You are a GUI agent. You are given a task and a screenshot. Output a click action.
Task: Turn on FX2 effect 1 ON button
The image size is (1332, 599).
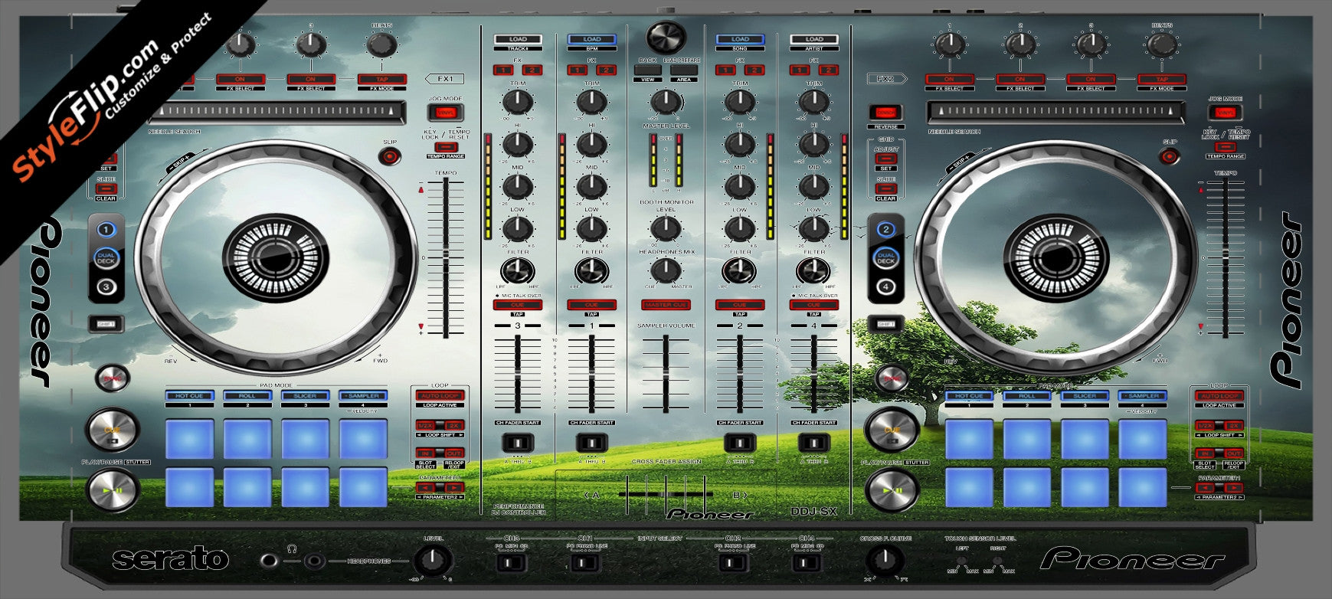pos(949,80)
